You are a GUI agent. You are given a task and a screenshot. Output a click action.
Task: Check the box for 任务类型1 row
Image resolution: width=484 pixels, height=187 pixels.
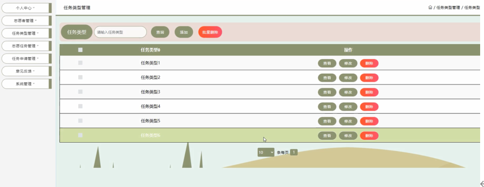tap(80, 63)
